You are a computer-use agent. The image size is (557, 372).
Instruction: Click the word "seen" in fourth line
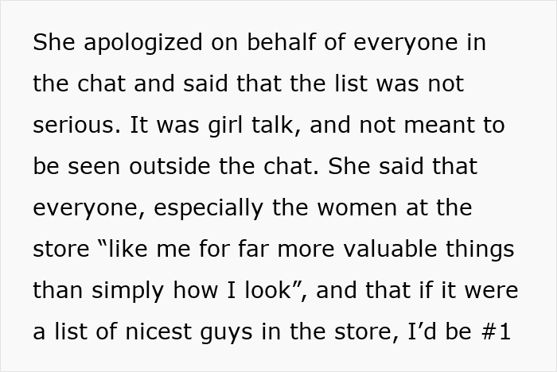pyautogui.click(x=94, y=167)
